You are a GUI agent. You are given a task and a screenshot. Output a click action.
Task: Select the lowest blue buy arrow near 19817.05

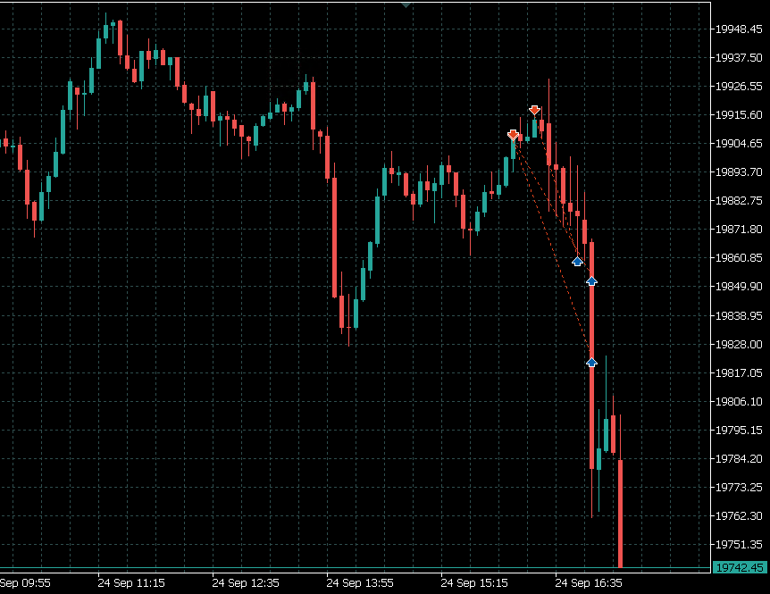(x=591, y=362)
